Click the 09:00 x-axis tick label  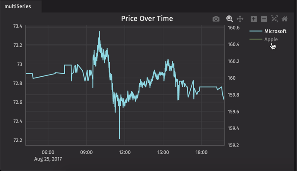click(x=87, y=152)
